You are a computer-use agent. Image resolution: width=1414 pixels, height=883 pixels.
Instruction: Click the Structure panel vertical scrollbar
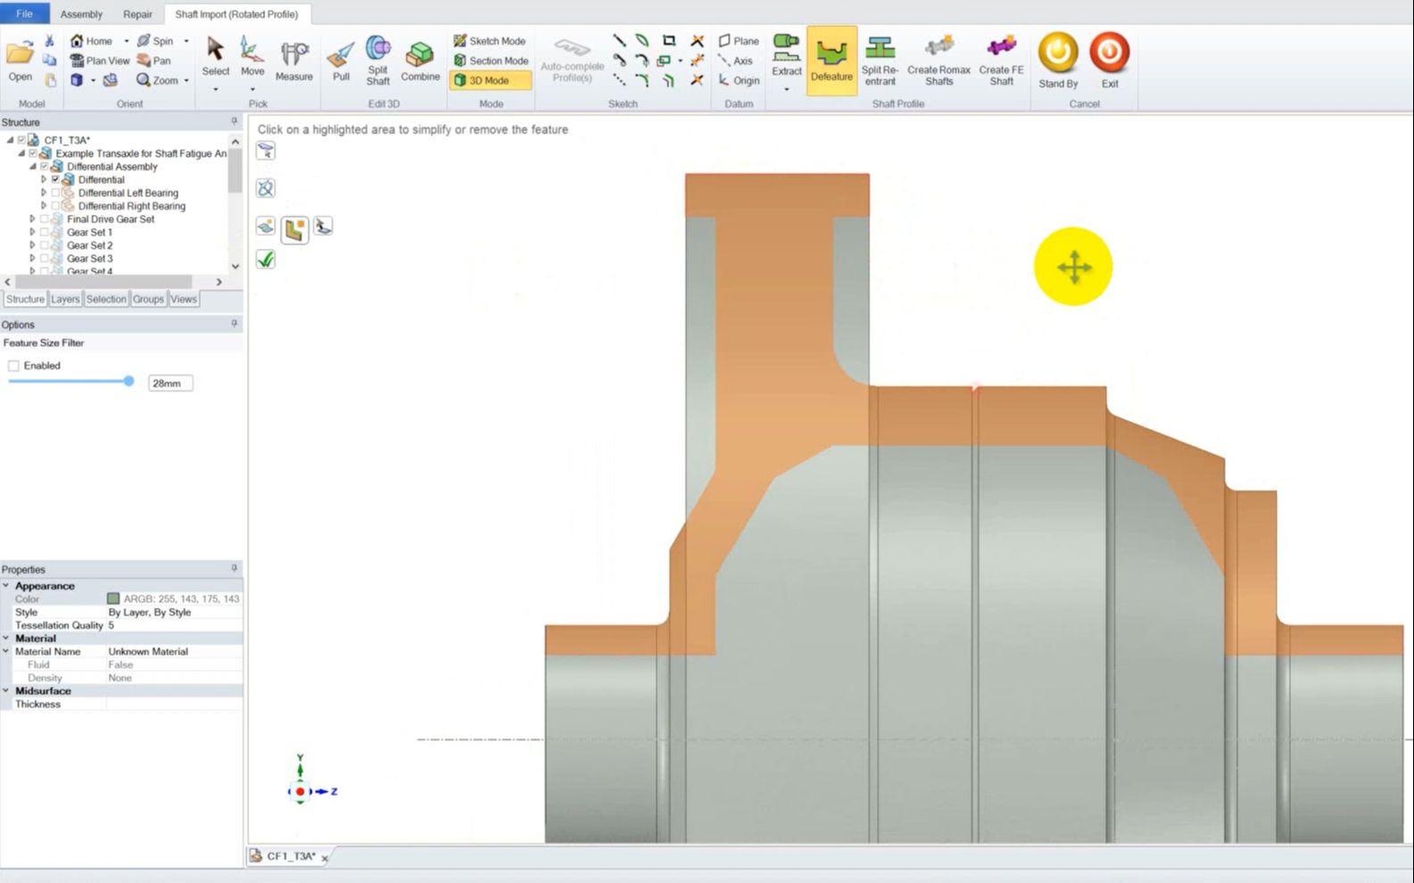[x=235, y=169]
